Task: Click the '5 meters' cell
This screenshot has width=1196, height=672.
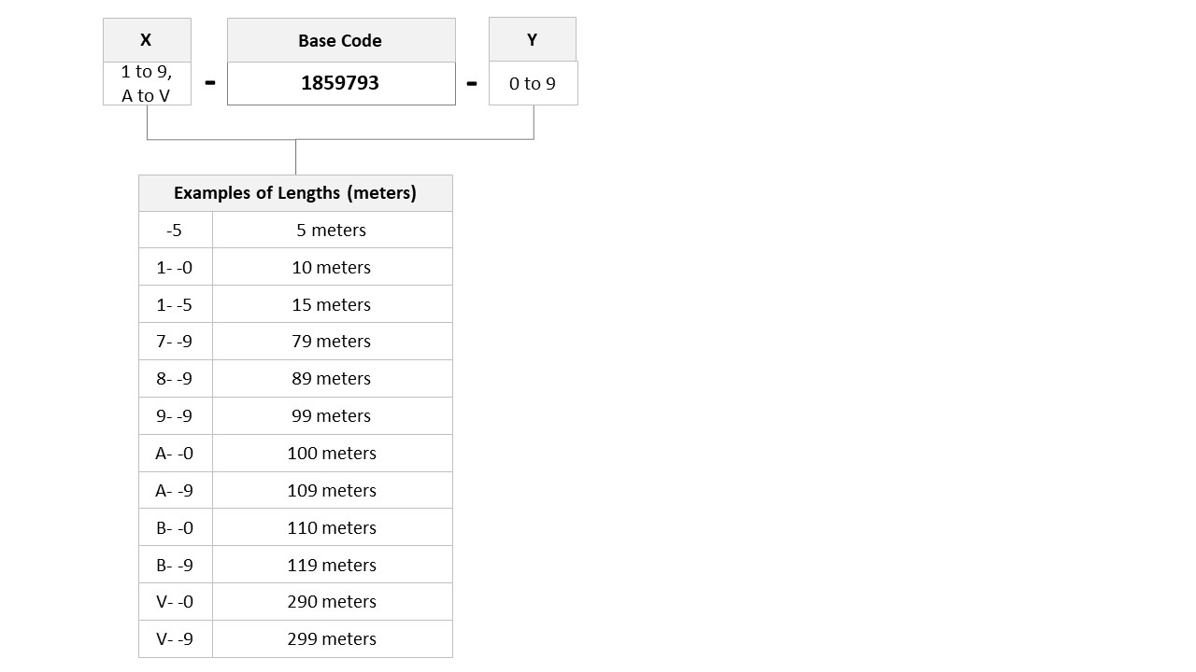Action: click(x=333, y=230)
